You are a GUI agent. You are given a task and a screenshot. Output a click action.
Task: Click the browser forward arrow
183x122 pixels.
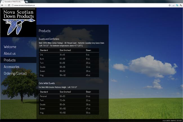[x=5, y=5]
